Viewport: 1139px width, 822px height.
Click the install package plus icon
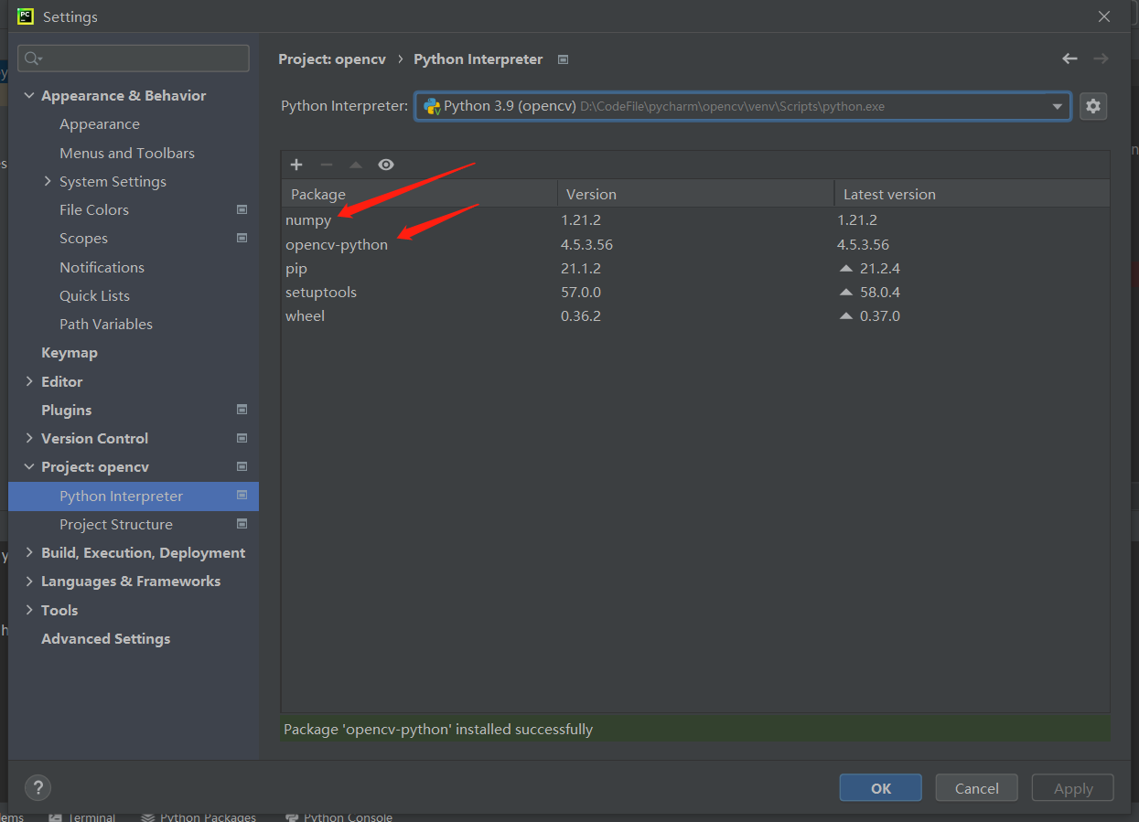[296, 165]
